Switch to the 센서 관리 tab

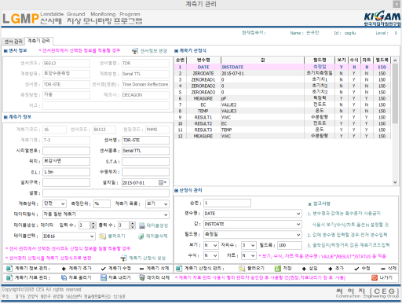tap(13, 42)
